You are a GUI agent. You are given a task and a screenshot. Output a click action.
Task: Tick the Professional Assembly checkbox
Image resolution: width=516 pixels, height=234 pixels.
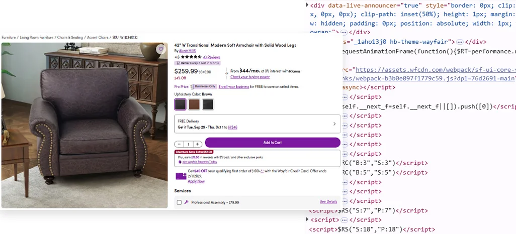179,202
